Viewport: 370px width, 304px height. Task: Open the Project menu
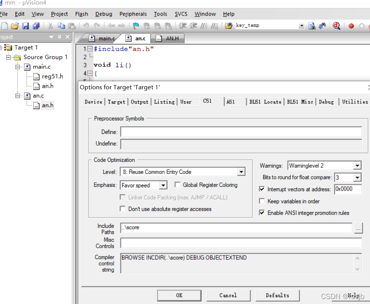click(x=59, y=14)
